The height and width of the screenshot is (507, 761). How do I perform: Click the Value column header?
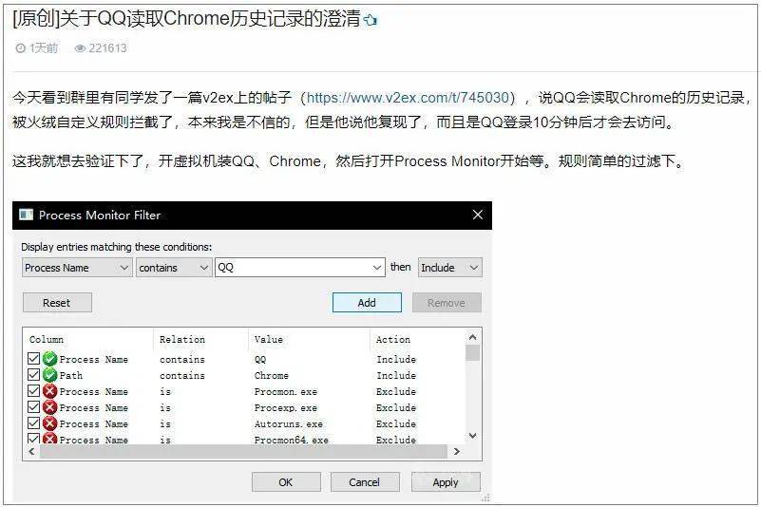point(268,340)
